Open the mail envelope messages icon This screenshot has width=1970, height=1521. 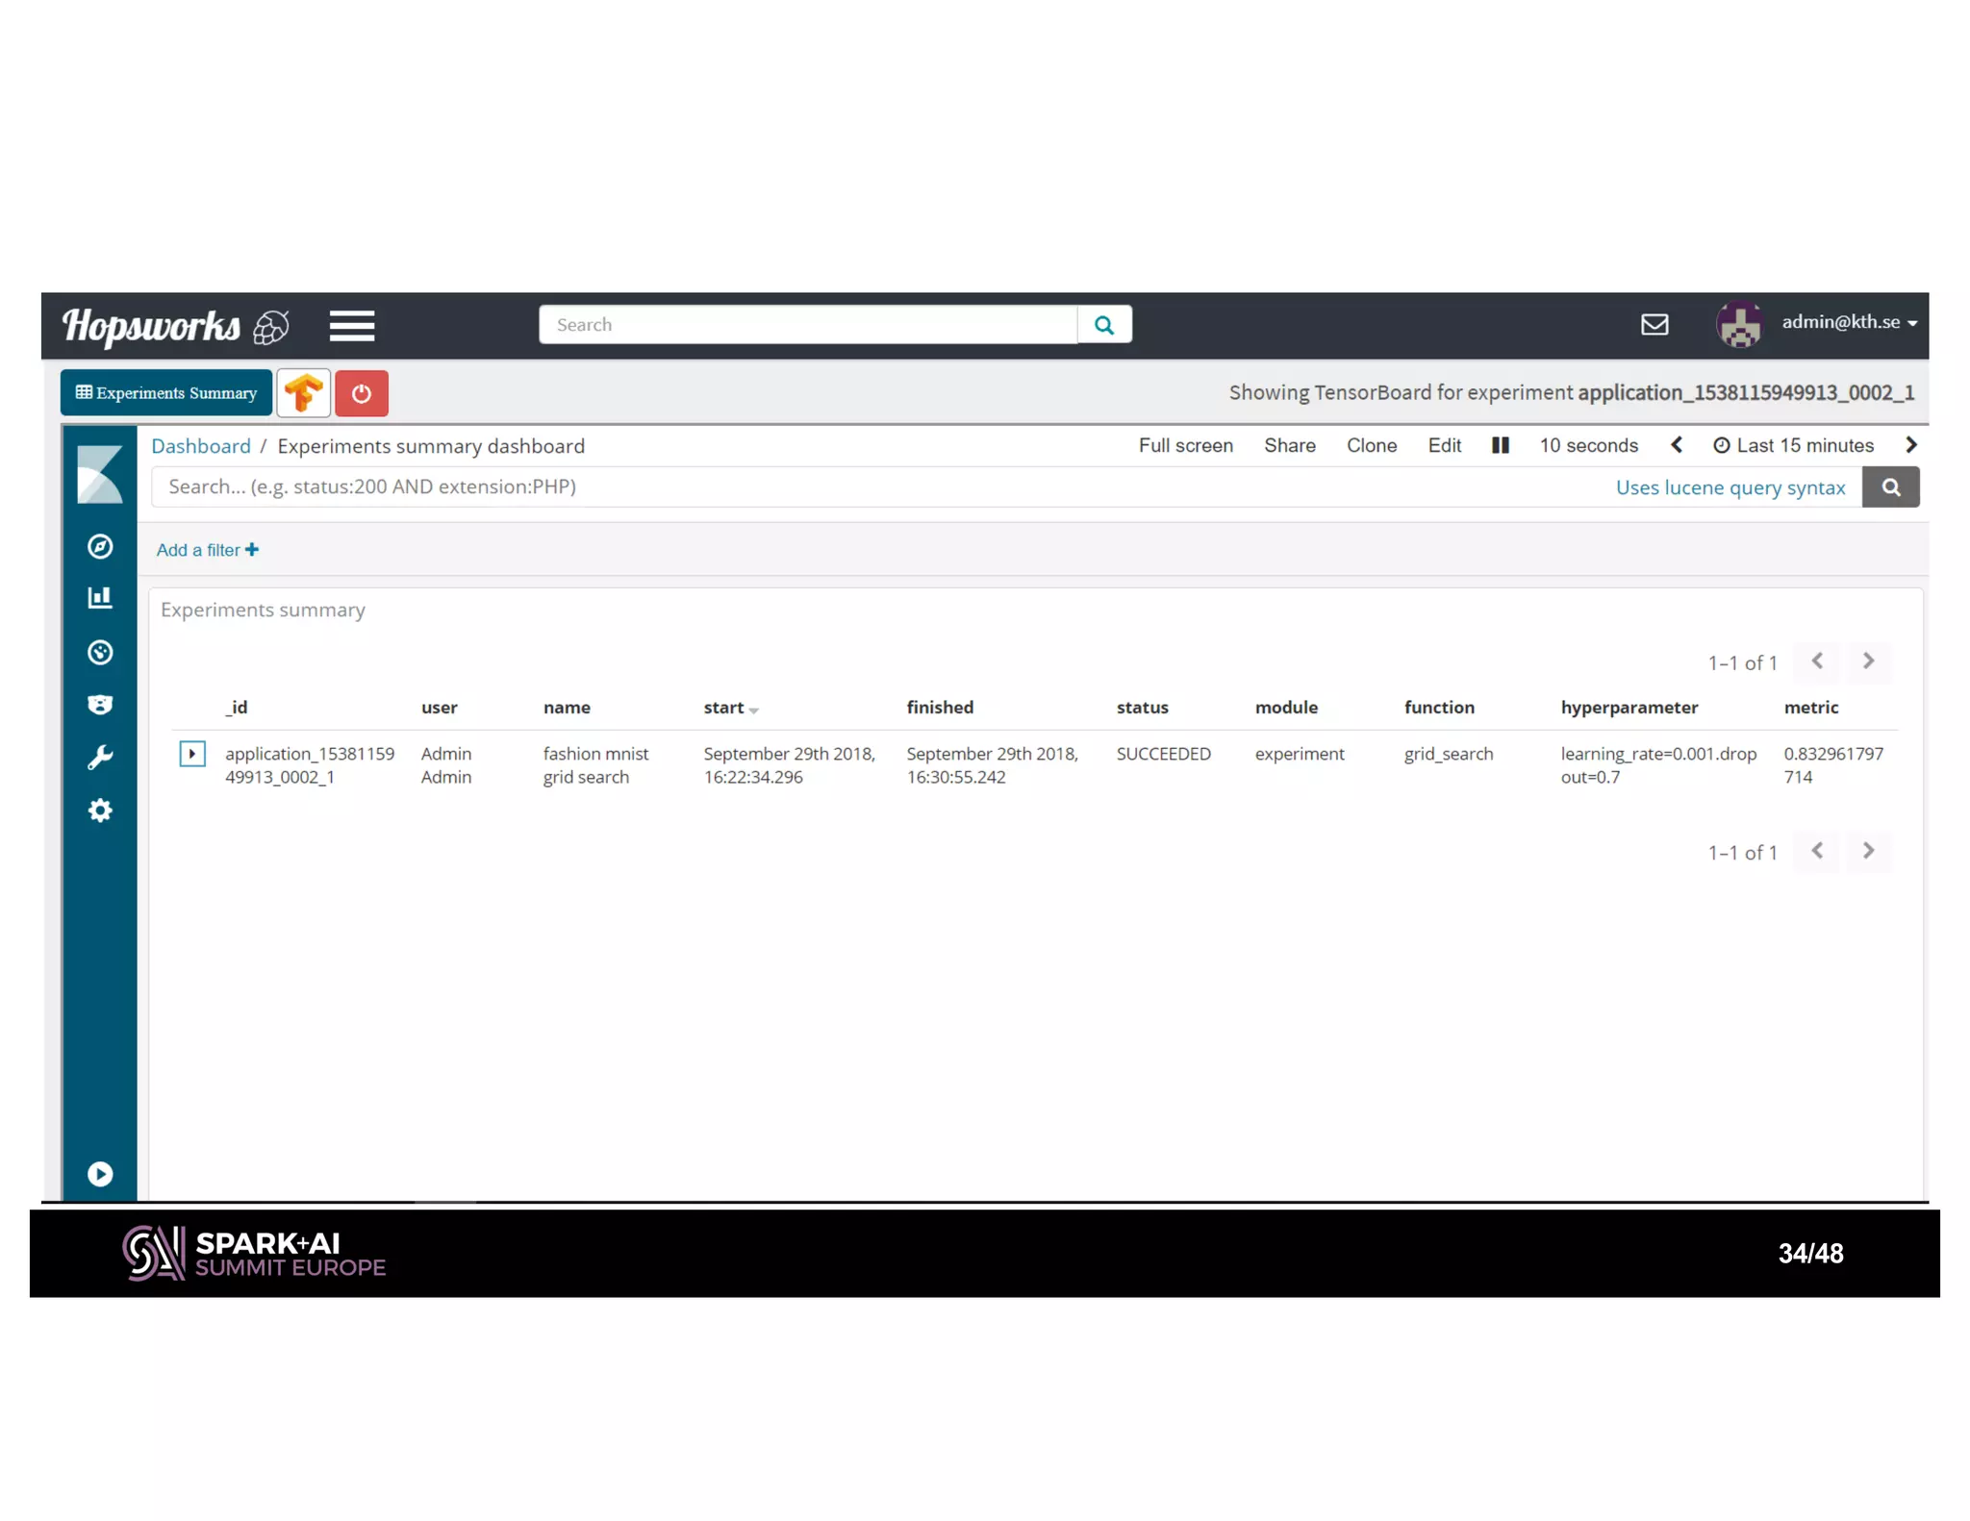tap(1654, 324)
